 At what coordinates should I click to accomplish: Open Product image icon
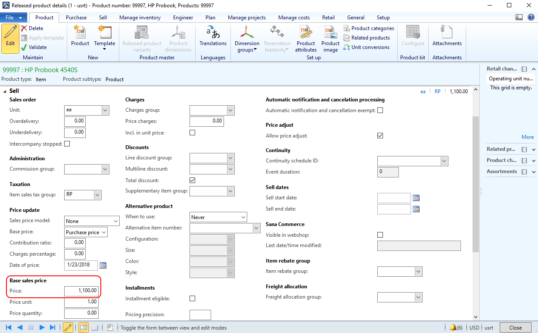[x=330, y=39]
